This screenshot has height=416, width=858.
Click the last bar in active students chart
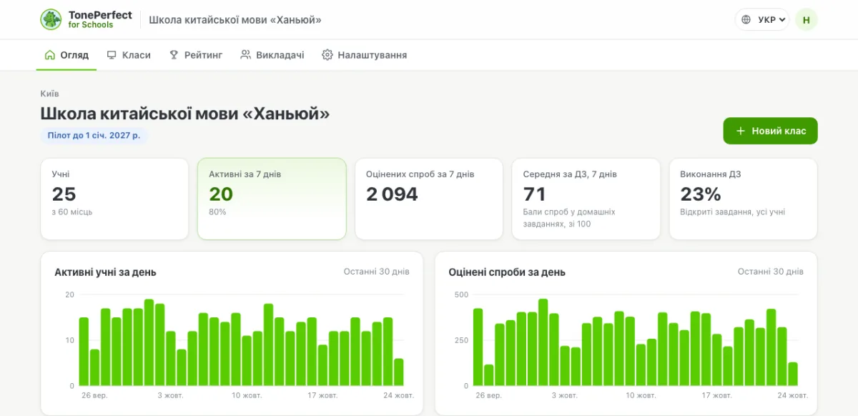[x=399, y=372]
